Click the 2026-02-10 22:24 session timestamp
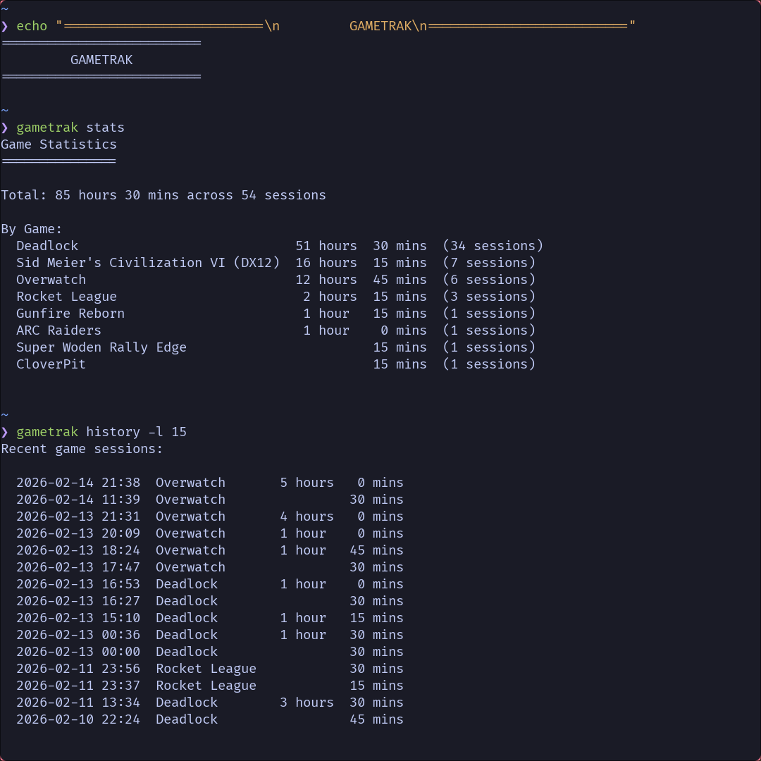761x761 pixels. point(78,719)
